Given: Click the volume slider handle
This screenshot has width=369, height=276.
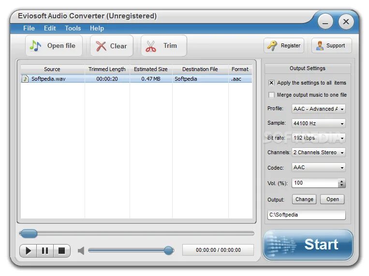Looking at the screenshot, I should [168, 250].
